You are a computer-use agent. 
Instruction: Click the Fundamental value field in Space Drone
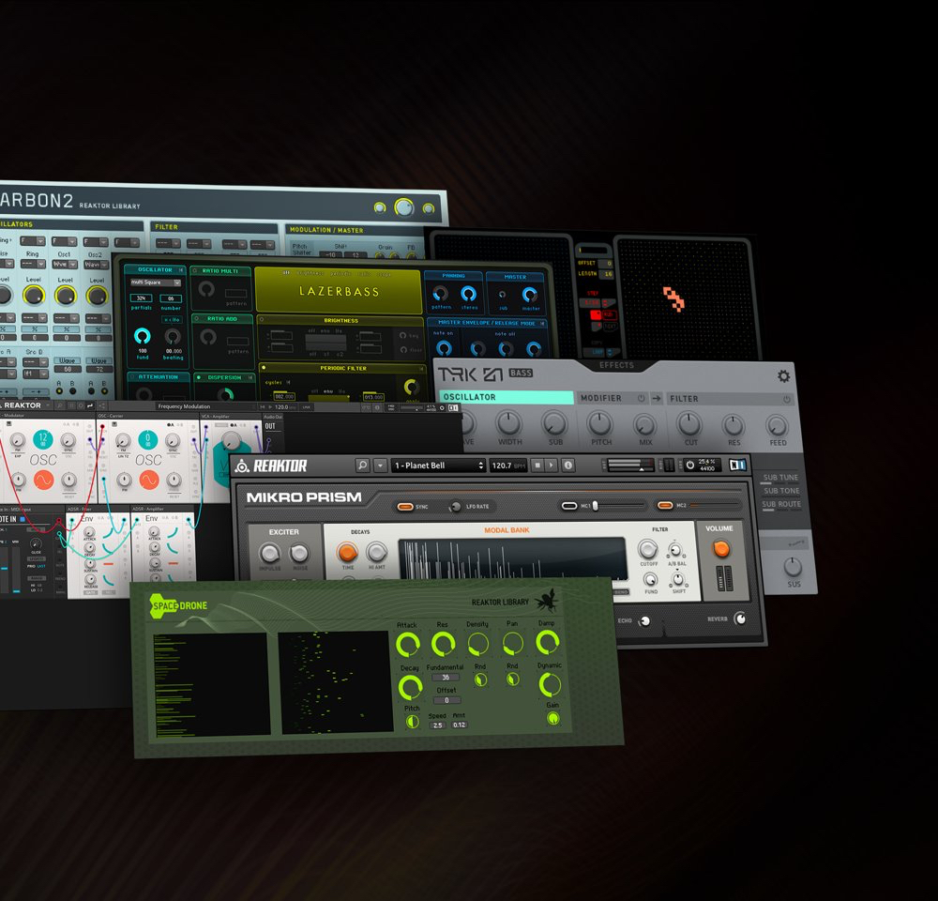[446, 678]
